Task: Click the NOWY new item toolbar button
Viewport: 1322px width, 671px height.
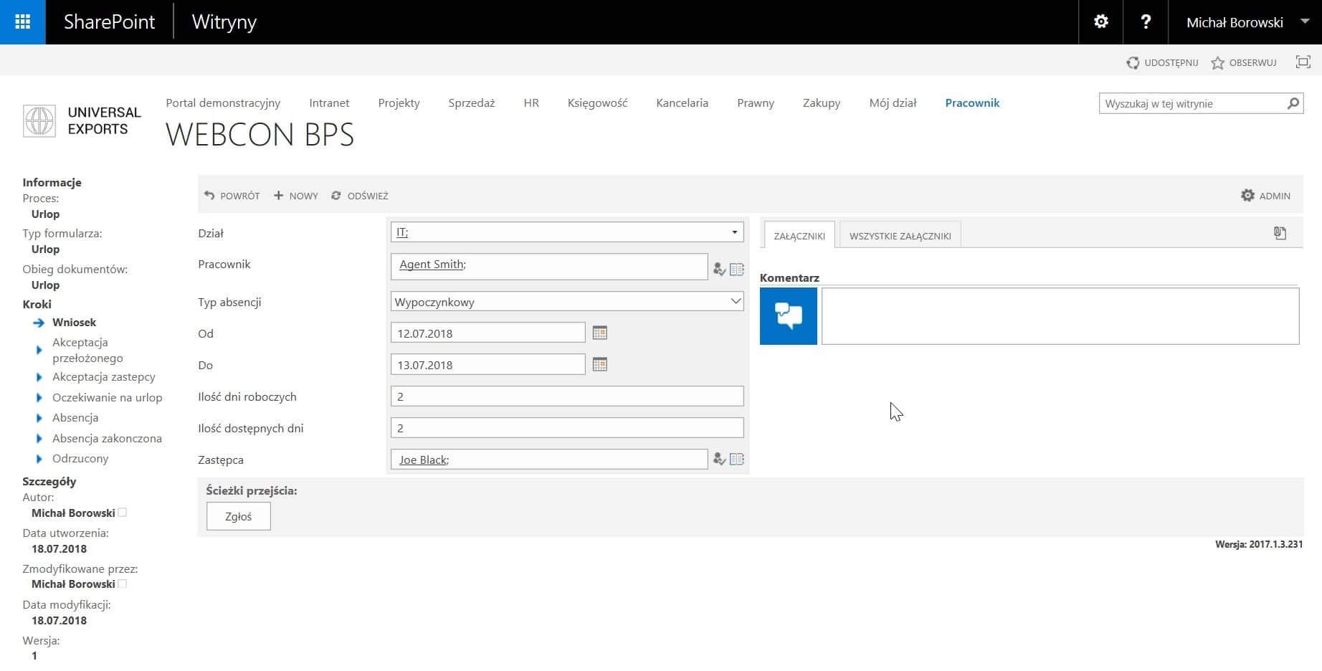Action: click(x=295, y=196)
